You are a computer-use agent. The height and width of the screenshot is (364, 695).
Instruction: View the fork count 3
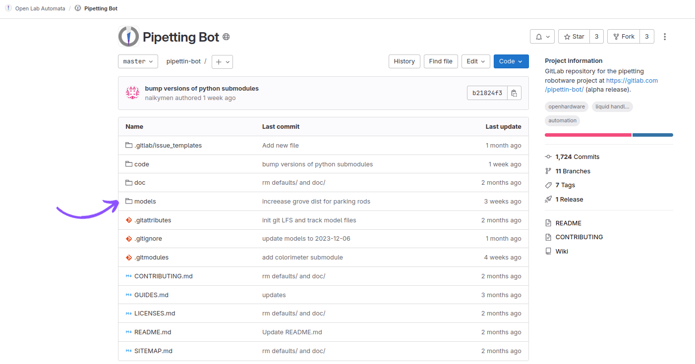tap(647, 37)
